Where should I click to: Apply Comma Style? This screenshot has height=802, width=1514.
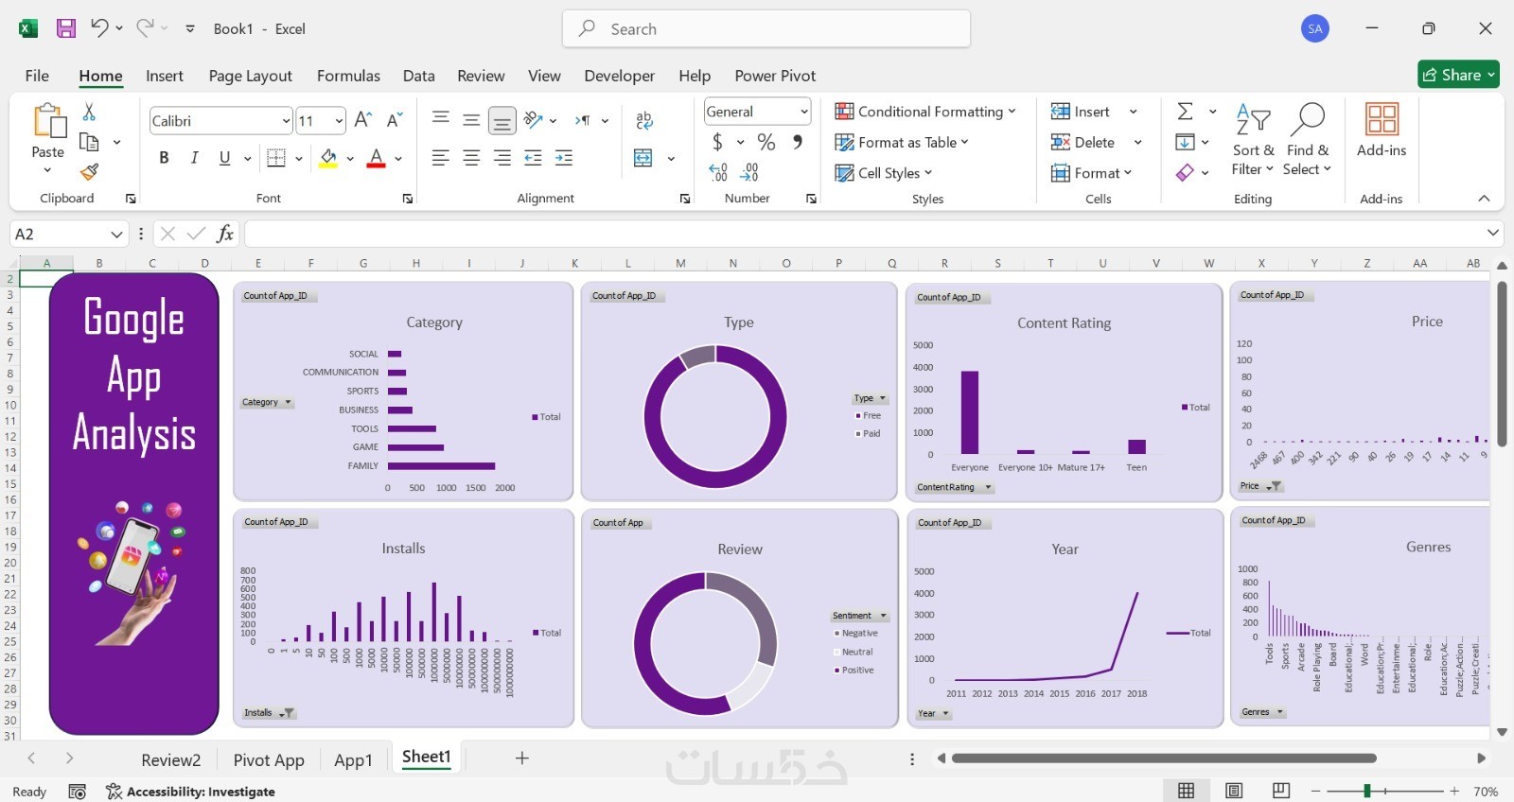[x=798, y=142]
